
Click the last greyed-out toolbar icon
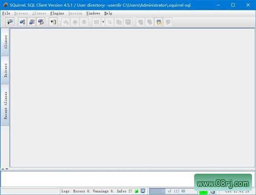click(168, 22)
